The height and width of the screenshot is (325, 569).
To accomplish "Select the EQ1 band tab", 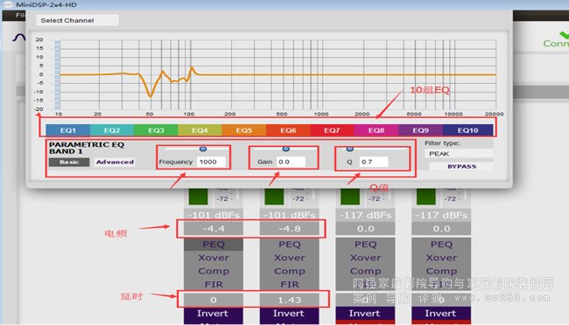I will click(68, 130).
